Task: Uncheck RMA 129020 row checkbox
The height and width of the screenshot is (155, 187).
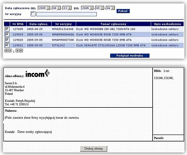Action: pyautogui.click(x=7, y=40)
